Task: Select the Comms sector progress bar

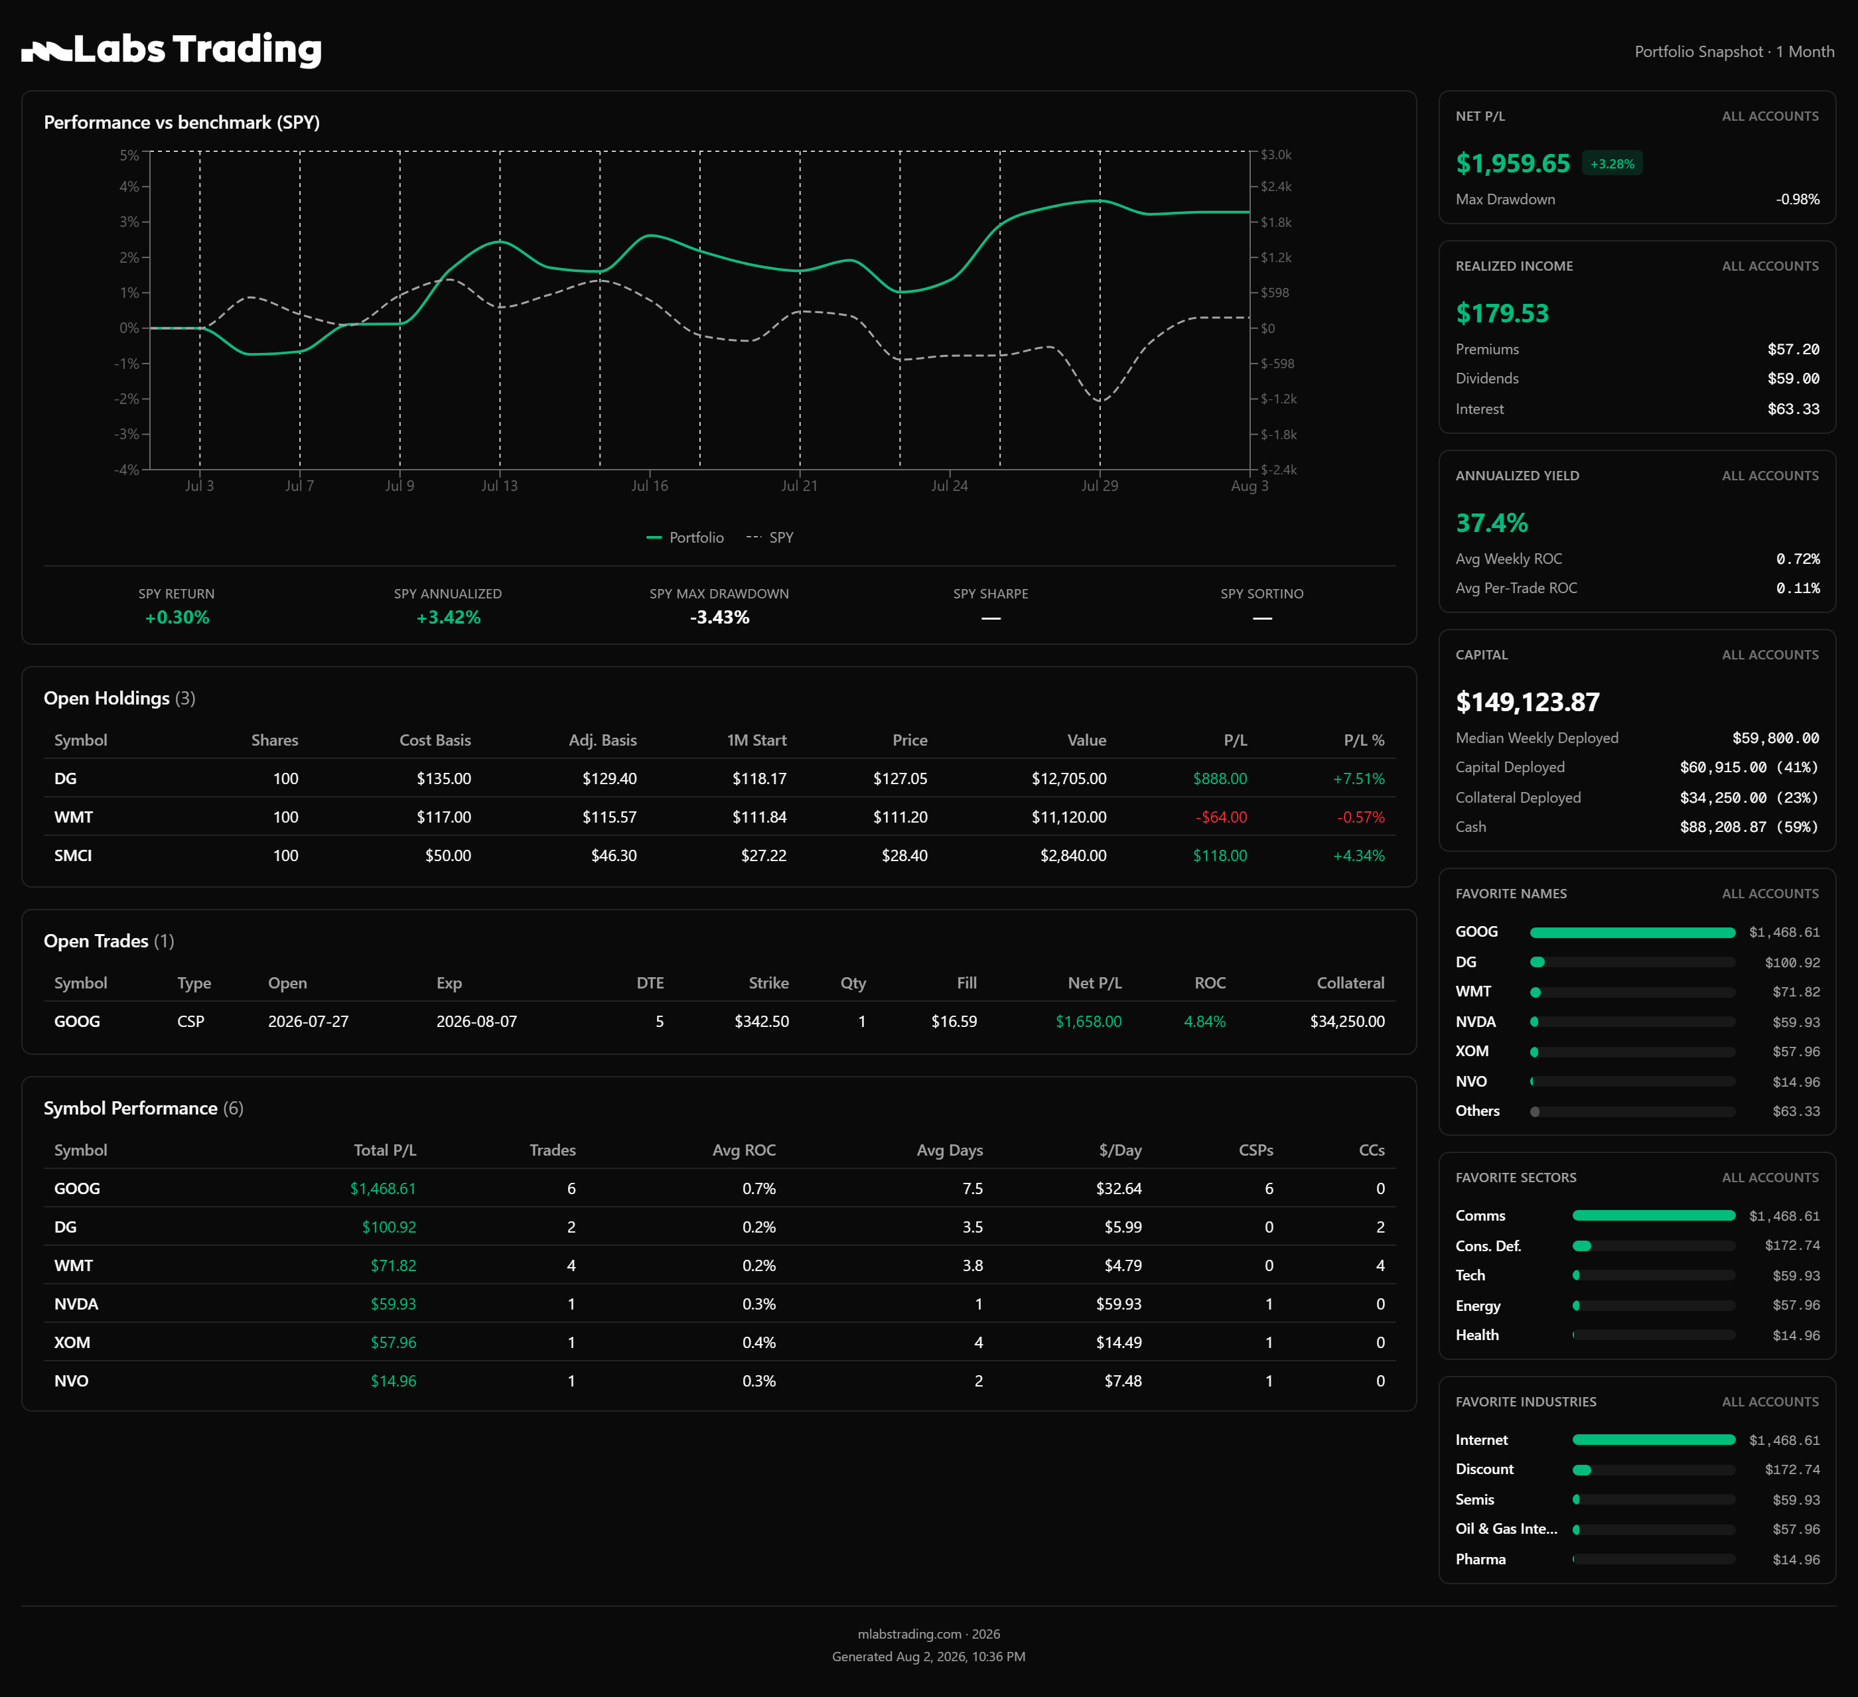Action: click(1654, 1216)
